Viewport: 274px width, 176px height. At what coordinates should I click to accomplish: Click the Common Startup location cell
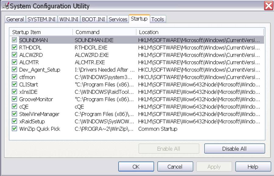(x=158, y=129)
